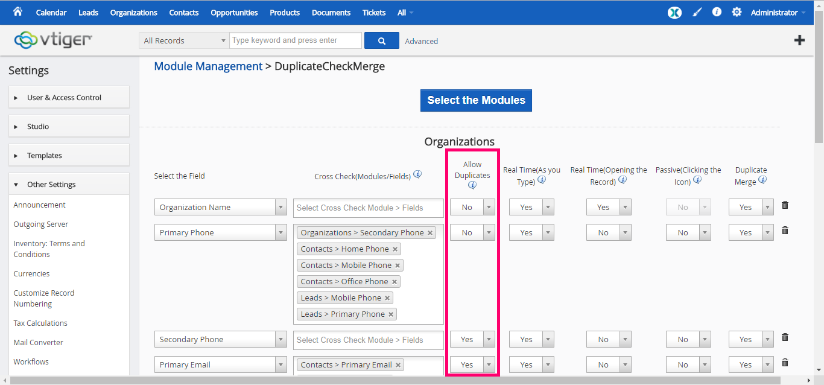Open Tax Calculations settings
The width and height of the screenshot is (824, 385).
coord(40,323)
